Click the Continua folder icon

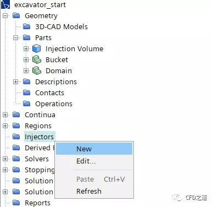click(x=16, y=115)
